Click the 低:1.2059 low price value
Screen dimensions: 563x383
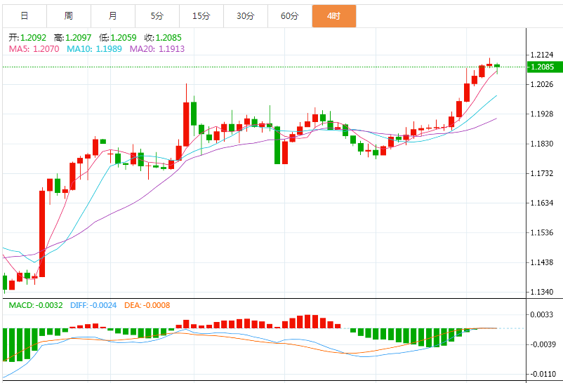click(x=118, y=37)
